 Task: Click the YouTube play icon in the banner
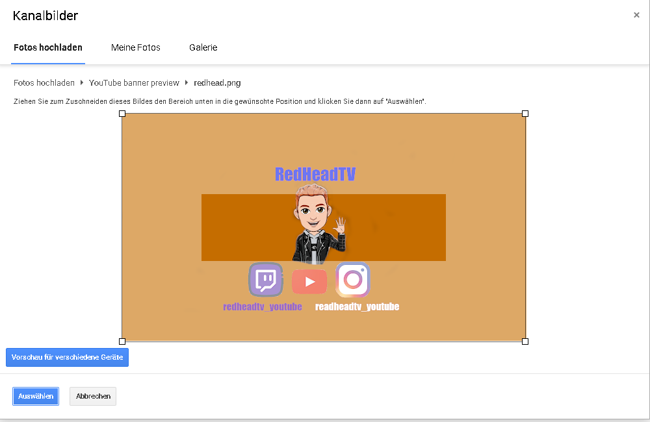[x=309, y=282]
